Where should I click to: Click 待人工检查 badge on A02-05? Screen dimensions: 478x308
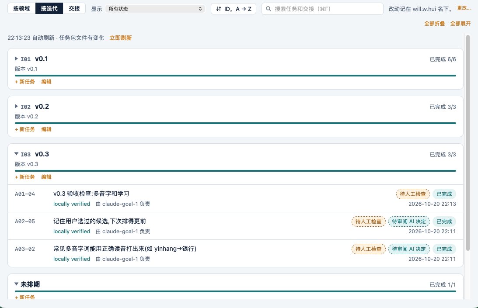(x=369, y=221)
